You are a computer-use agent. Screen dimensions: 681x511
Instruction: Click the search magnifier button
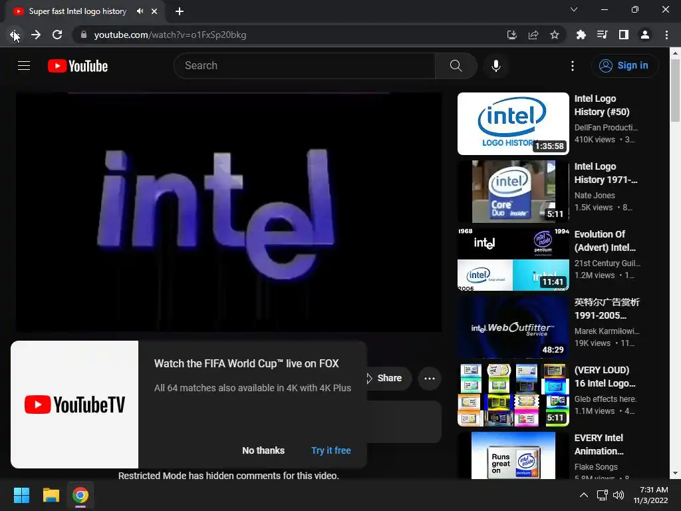456,66
